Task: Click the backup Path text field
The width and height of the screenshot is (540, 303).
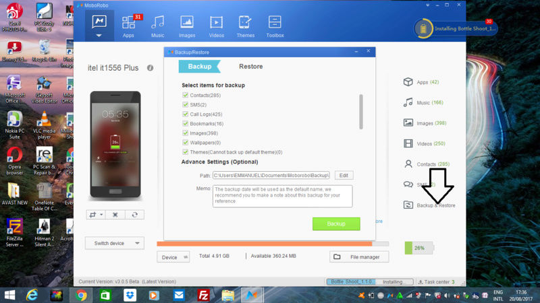Action: point(271,175)
